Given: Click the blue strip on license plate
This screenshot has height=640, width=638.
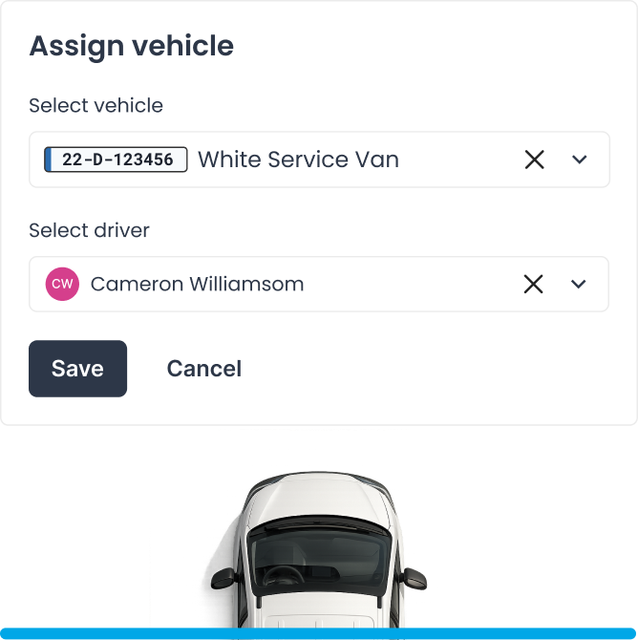Looking at the screenshot, I should (48, 160).
